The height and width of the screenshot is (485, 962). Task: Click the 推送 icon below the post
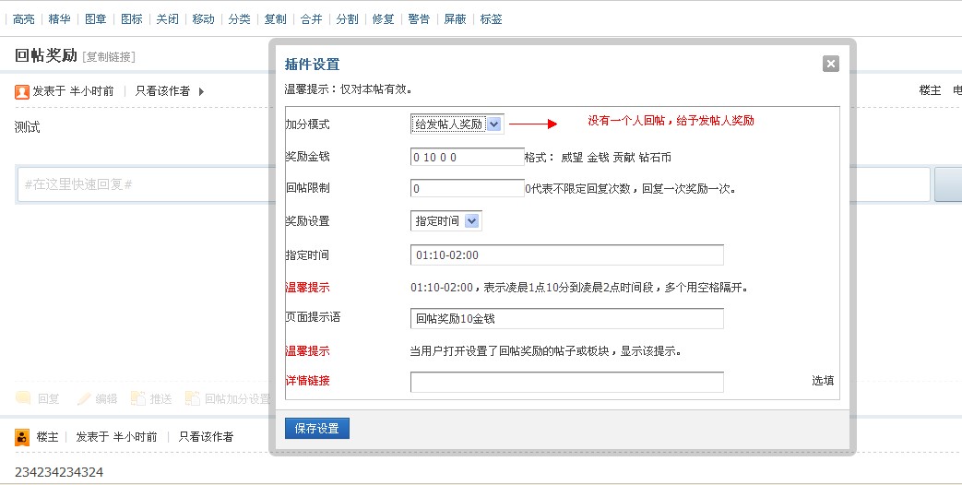point(138,398)
